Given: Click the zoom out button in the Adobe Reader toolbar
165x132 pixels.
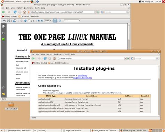Looking at the screenshot, I should pos(39,21).
